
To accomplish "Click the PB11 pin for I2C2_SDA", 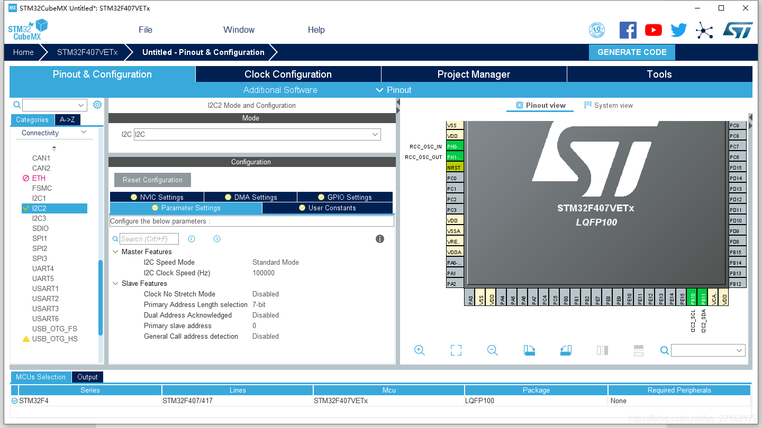I will [703, 297].
